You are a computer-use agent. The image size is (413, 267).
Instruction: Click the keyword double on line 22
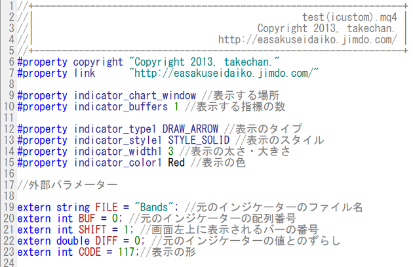coord(73,241)
